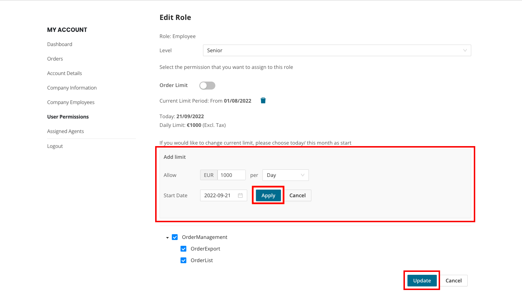
Task: Open the Level dropdown showing Senior
Action: pyautogui.click(x=337, y=50)
